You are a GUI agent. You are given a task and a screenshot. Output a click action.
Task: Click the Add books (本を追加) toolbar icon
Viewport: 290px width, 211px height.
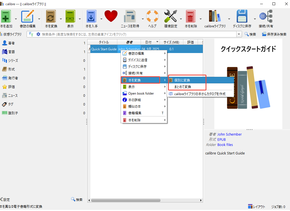point(6,16)
